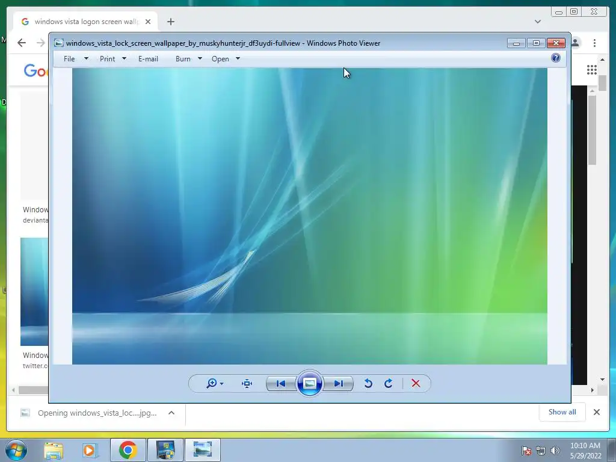
Task: Click the Chrome tab search chevron
Action: coord(538,22)
